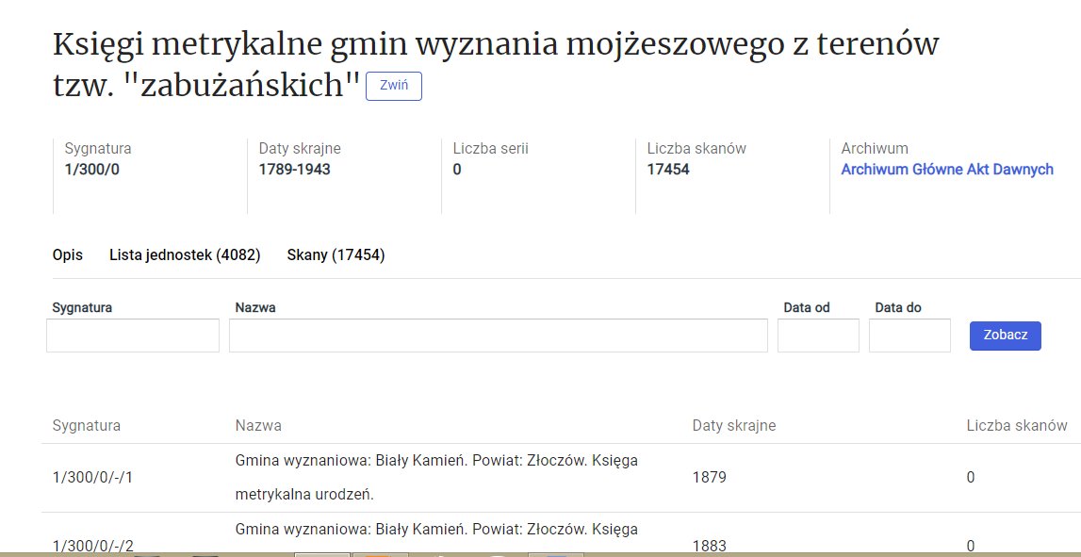Click the Nazwa table column header
Screen dimensions: 1081x557
(258, 425)
